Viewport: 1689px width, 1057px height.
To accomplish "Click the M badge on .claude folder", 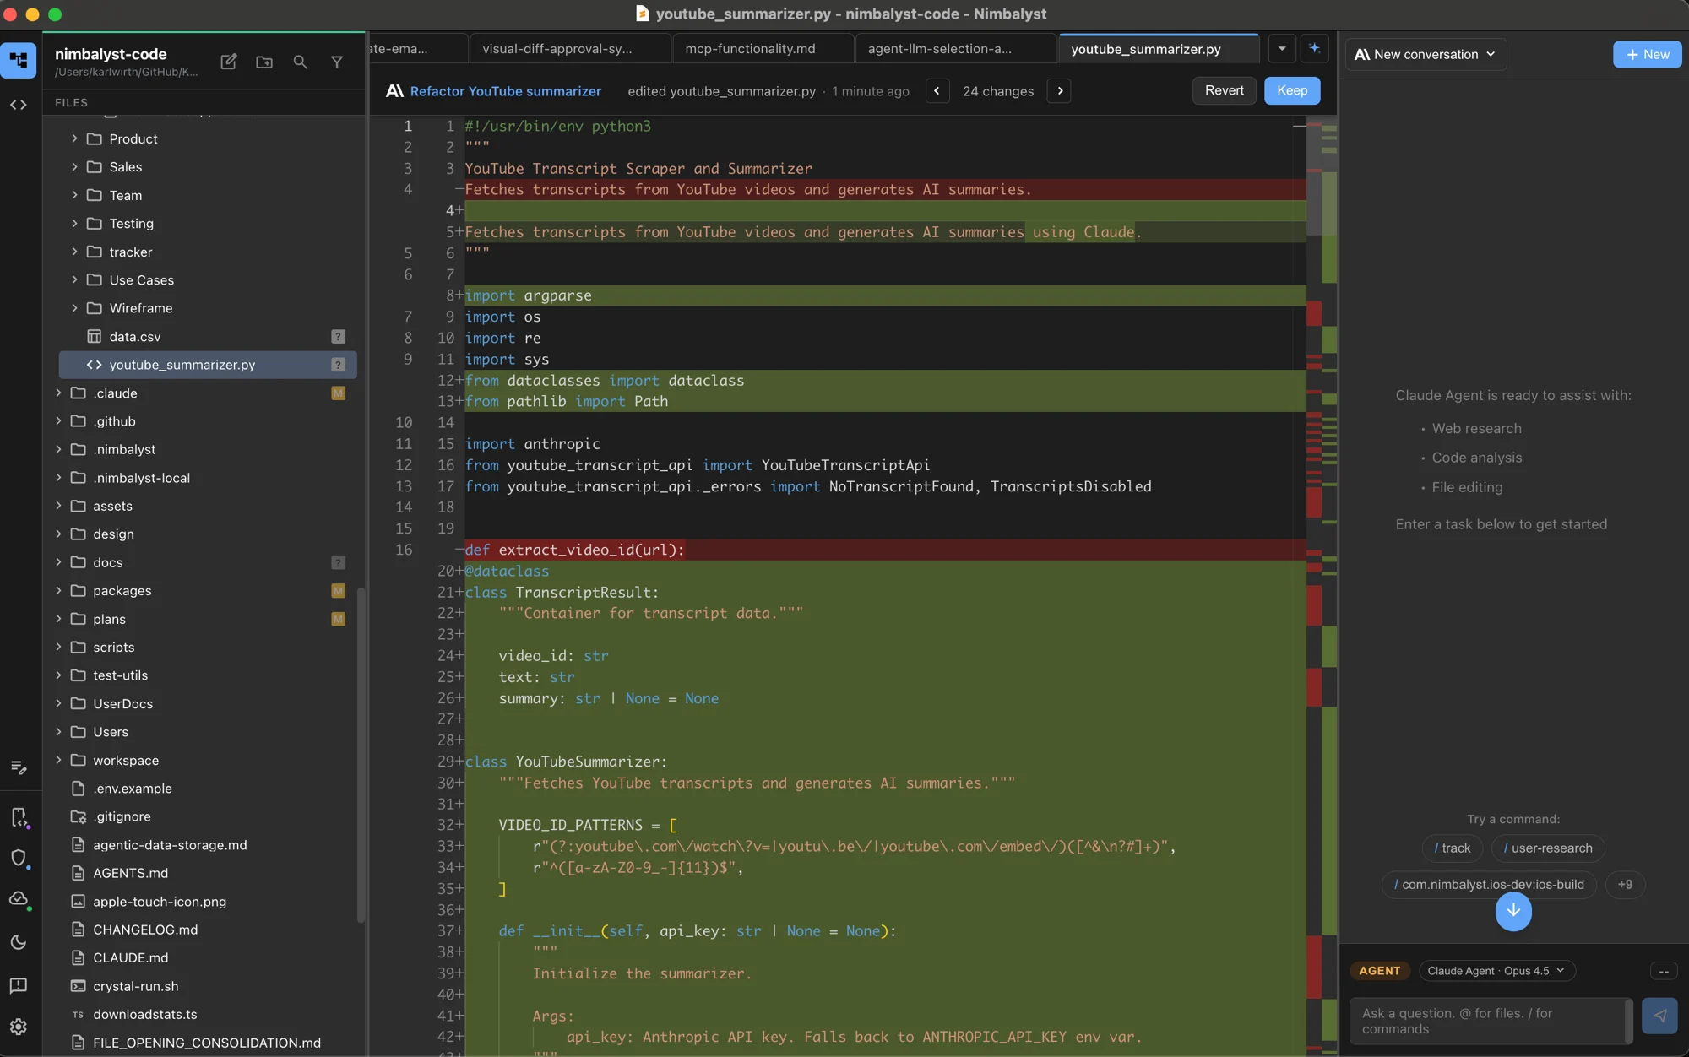I will click(338, 393).
